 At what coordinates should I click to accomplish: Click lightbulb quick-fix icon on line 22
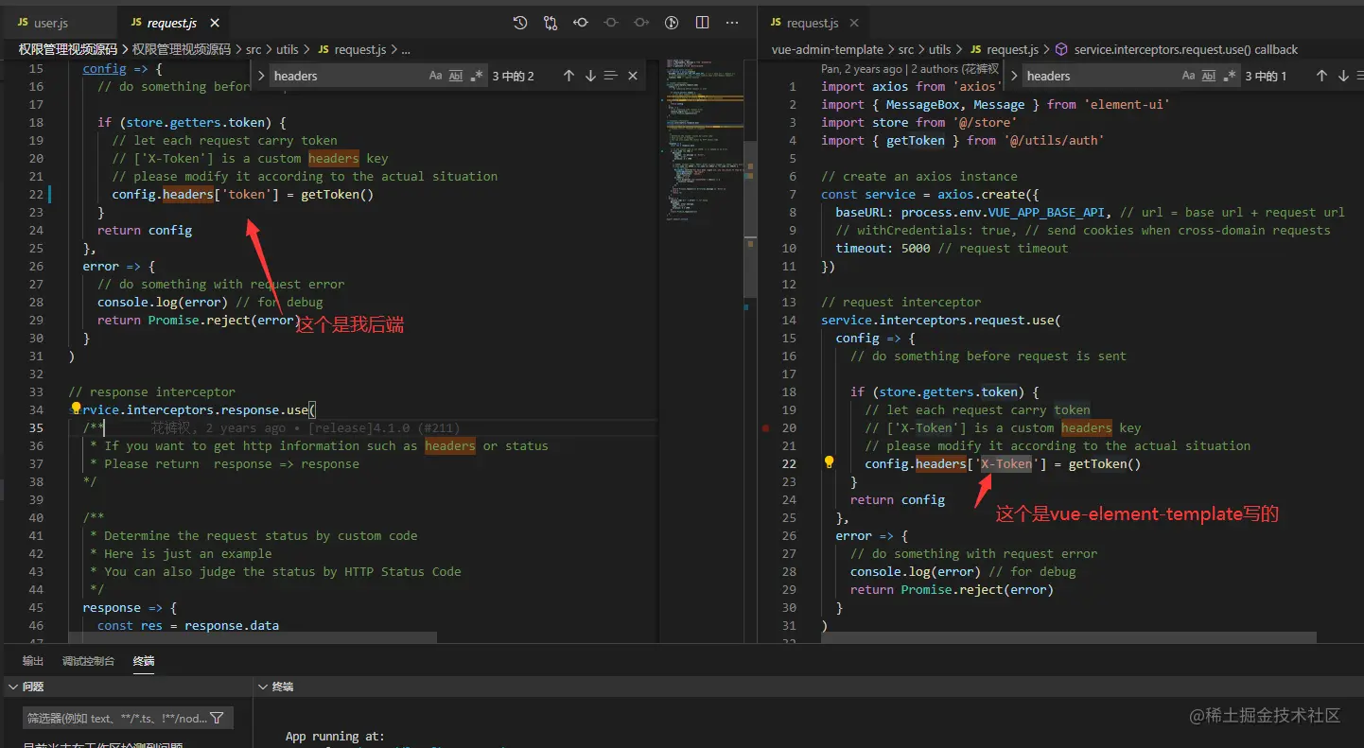(829, 463)
